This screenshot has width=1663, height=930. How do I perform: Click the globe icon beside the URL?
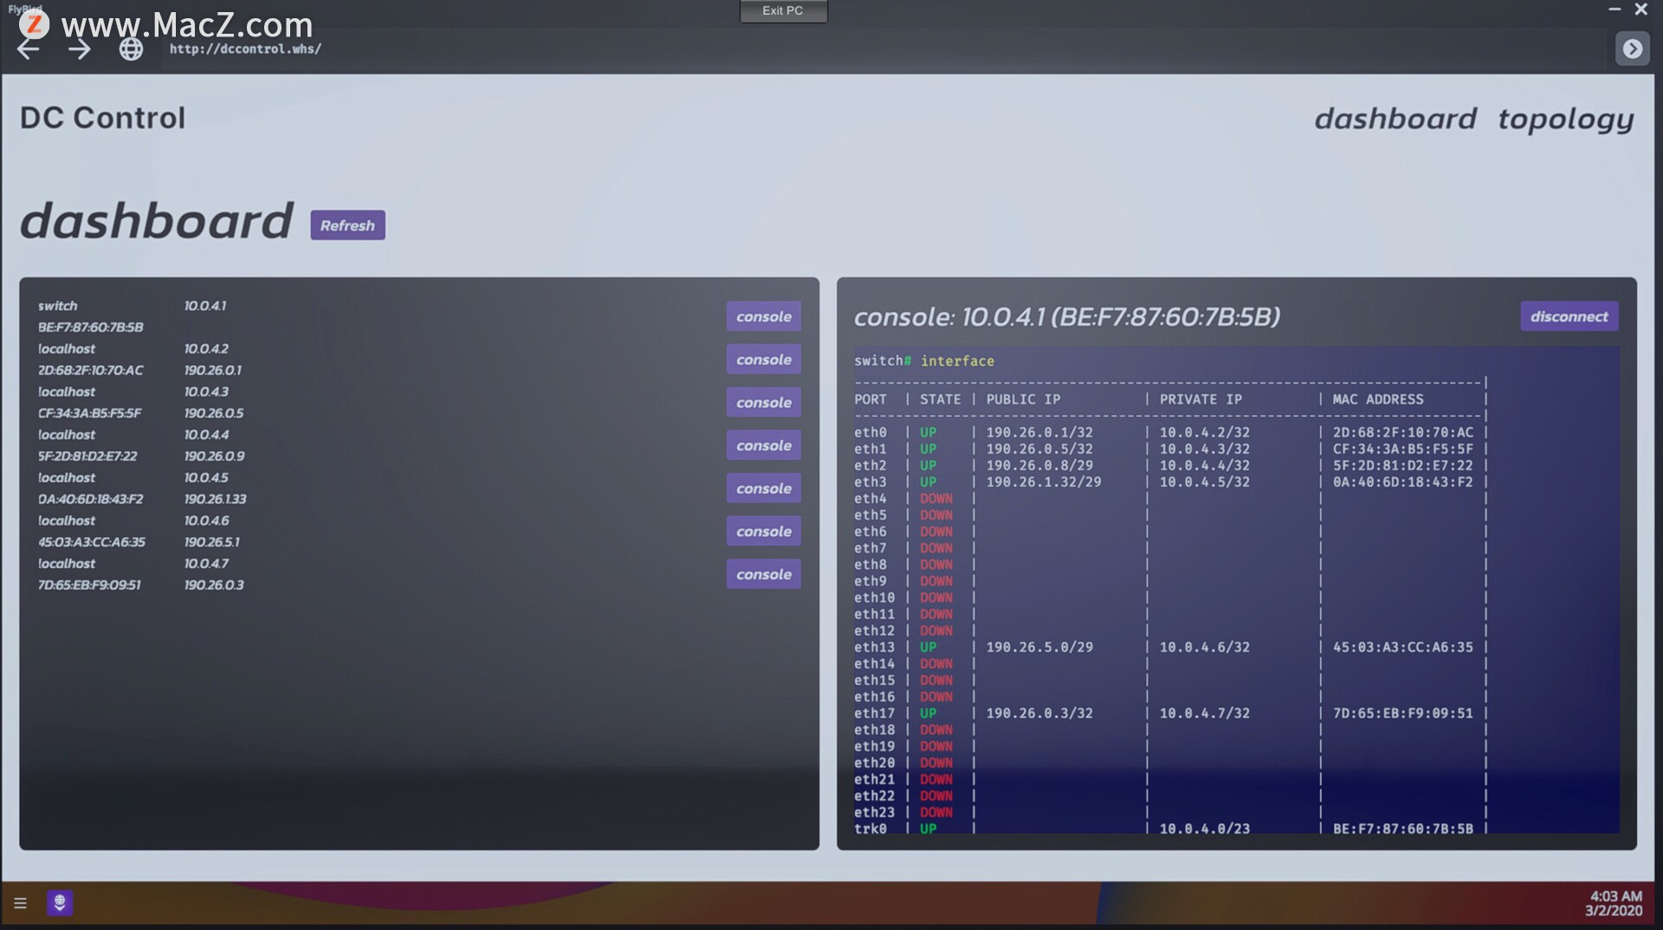point(131,49)
